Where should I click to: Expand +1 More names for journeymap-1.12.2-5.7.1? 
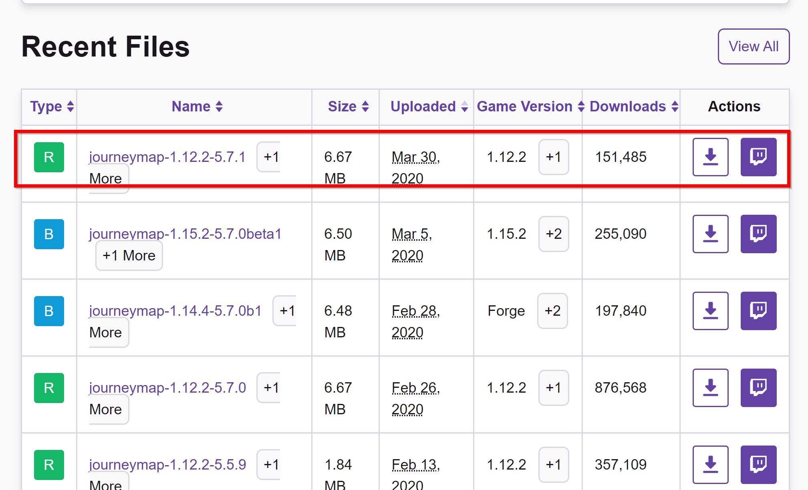268,157
